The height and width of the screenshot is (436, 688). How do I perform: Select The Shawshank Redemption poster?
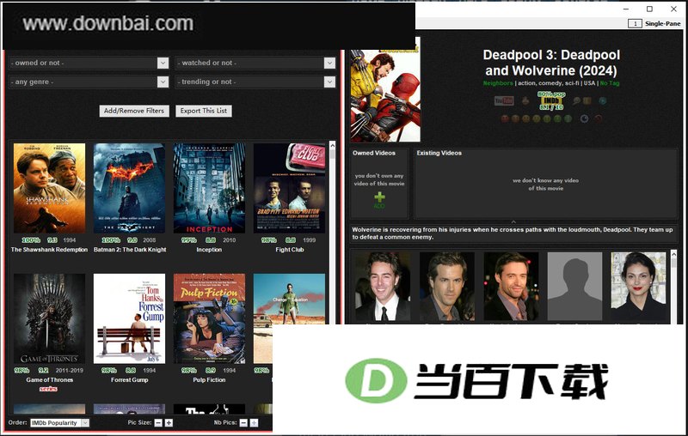(50, 188)
